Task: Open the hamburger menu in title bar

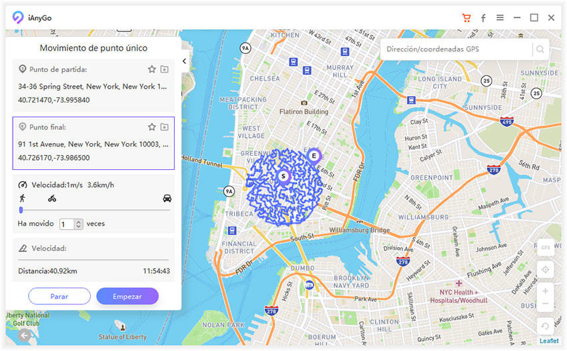Action: coord(500,17)
